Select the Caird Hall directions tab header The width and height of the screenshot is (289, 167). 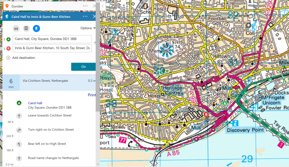[41, 17]
